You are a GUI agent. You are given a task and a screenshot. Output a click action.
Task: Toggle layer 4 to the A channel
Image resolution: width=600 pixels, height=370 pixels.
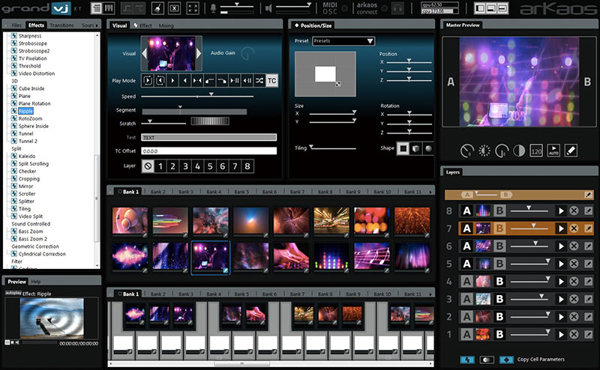click(x=466, y=282)
